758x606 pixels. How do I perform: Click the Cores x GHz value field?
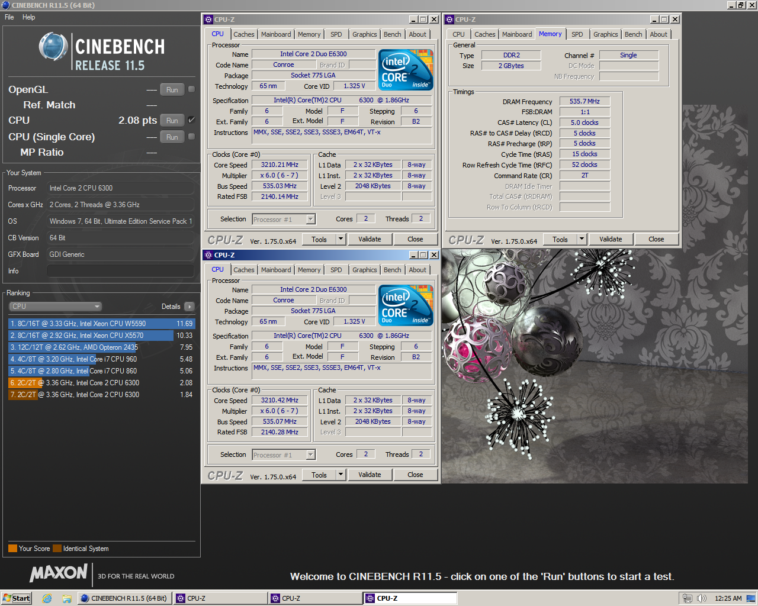(120, 205)
